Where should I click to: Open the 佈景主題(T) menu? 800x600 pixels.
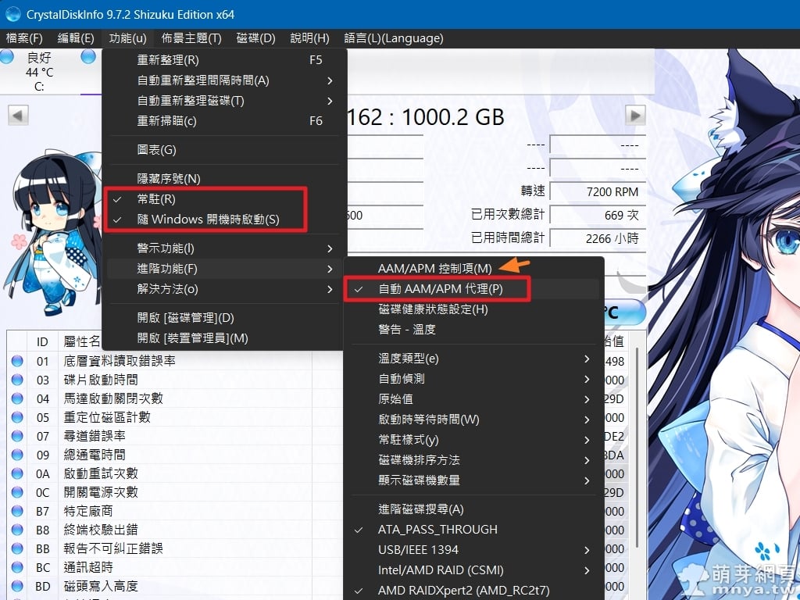click(x=191, y=38)
